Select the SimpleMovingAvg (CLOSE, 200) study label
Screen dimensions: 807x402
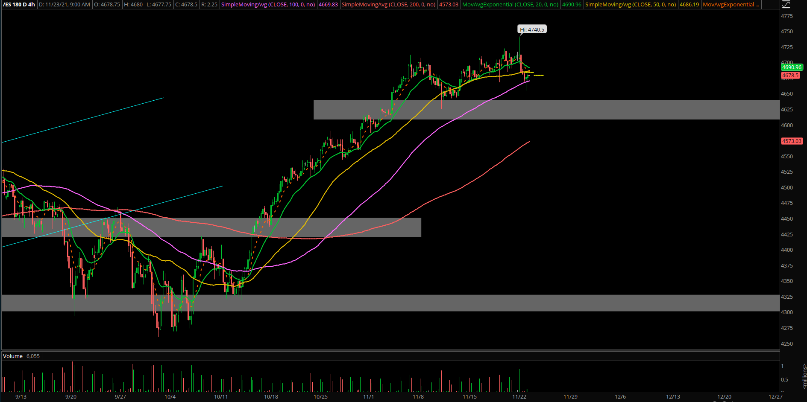click(x=388, y=4)
